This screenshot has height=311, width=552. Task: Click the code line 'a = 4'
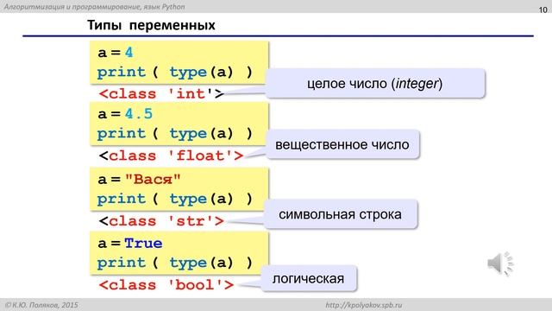(116, 53)
